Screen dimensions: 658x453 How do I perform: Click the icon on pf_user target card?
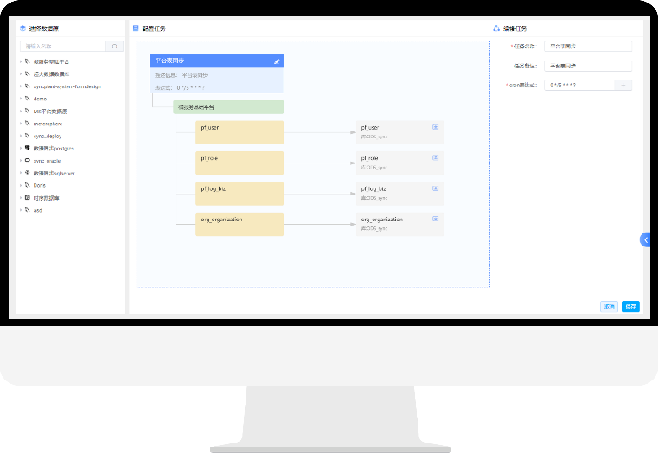coord(435,127)
